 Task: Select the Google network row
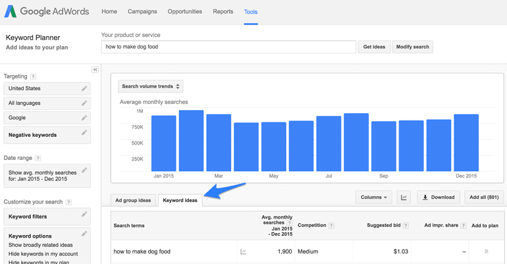tap(47, 118)
